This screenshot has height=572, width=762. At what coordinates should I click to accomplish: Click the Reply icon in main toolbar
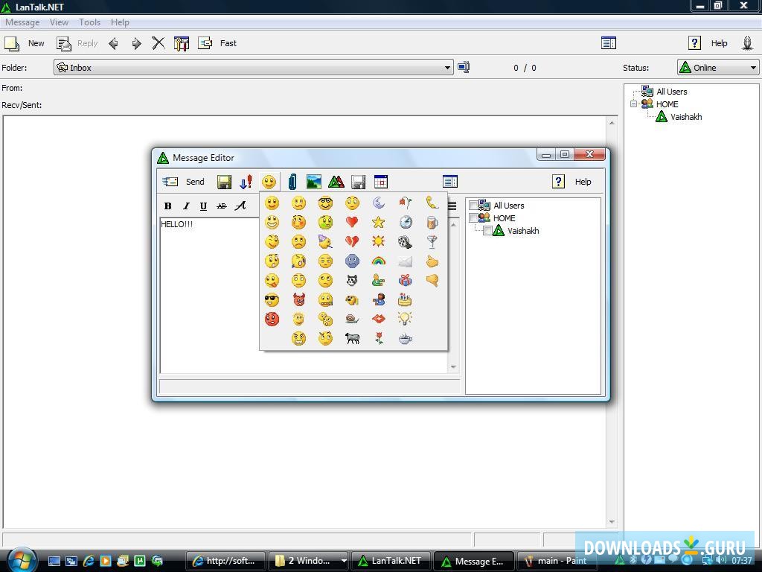pos(64,43)
